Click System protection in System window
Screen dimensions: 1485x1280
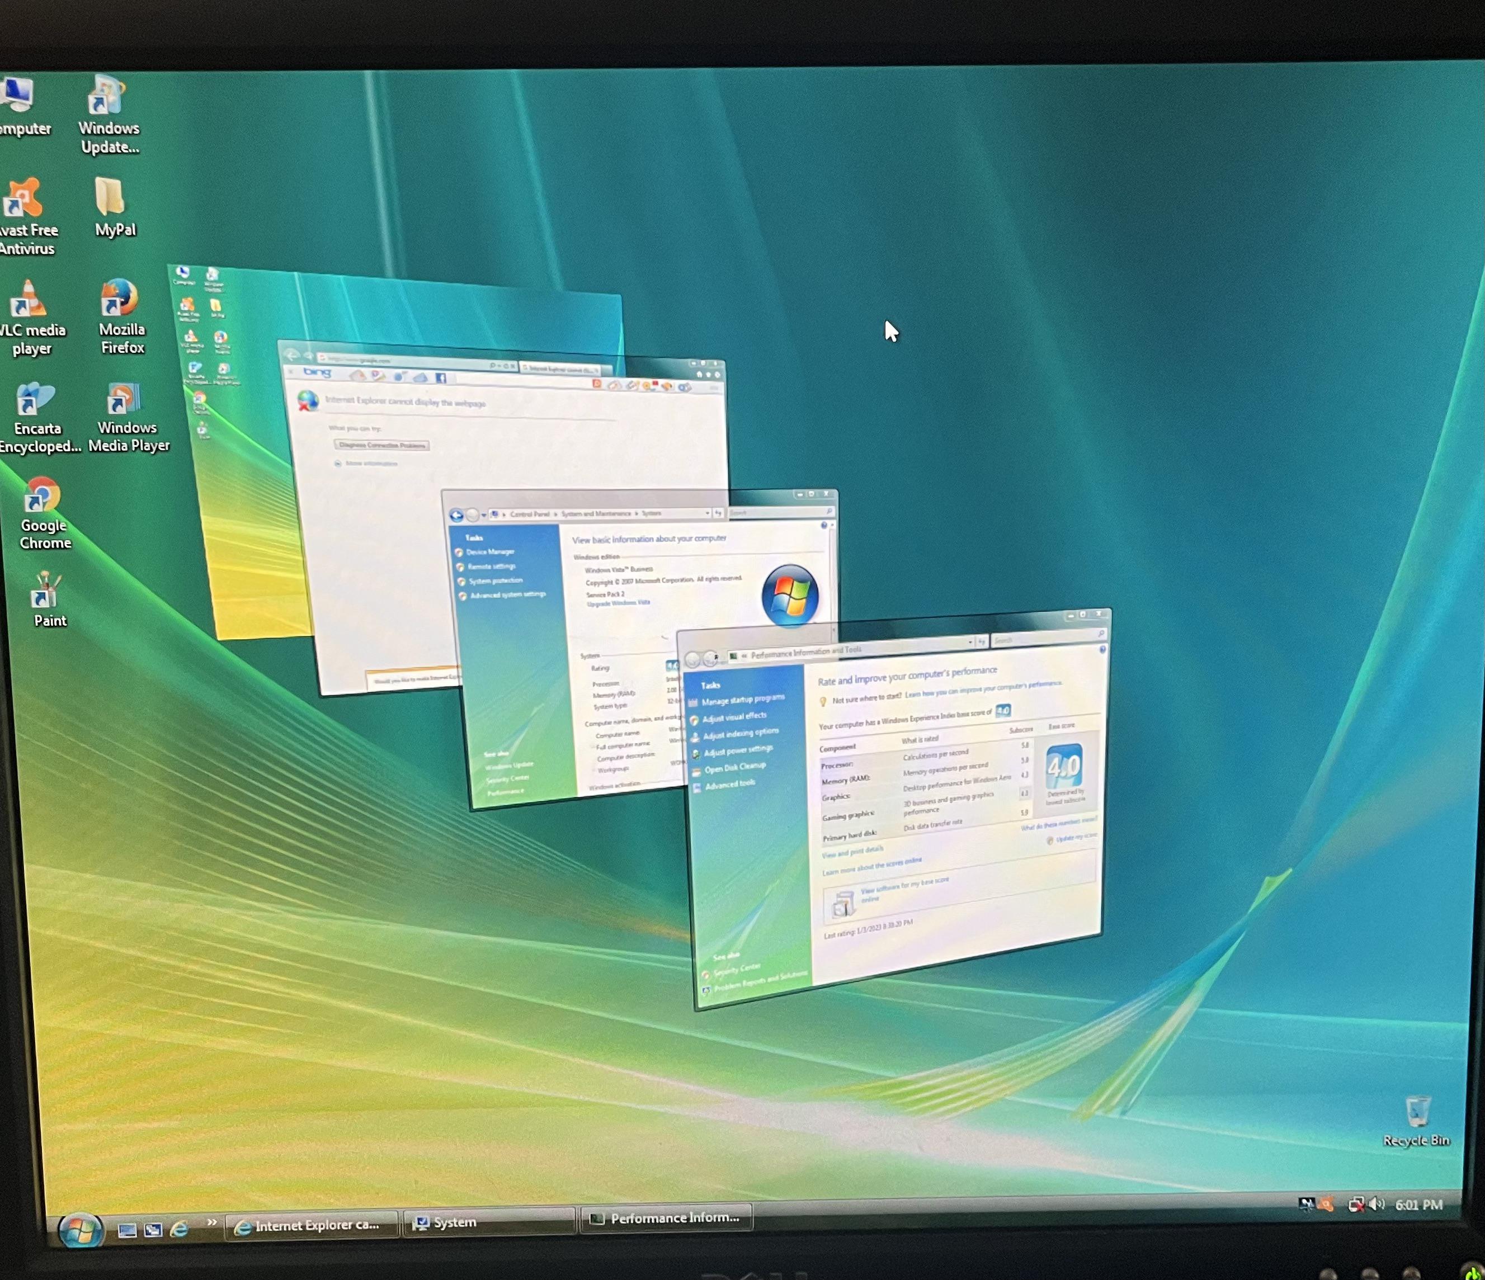point(495,580)
